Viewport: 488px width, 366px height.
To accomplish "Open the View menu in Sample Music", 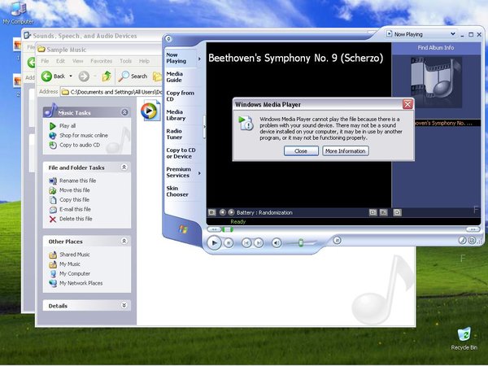I will [78, 61].
